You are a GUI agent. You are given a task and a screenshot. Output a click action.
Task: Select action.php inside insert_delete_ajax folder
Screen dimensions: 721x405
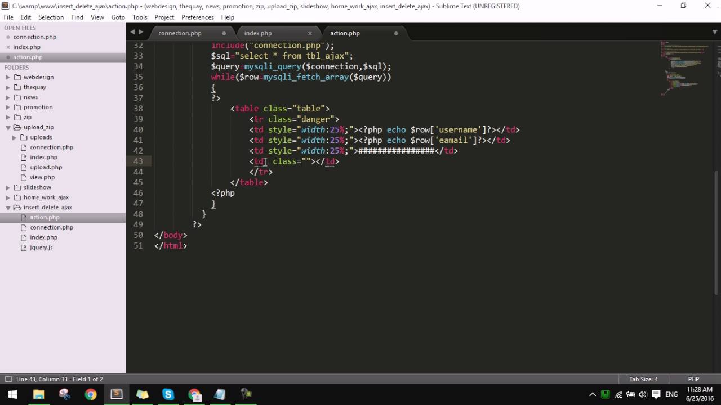pyautogui.click(x=44, y=218)
